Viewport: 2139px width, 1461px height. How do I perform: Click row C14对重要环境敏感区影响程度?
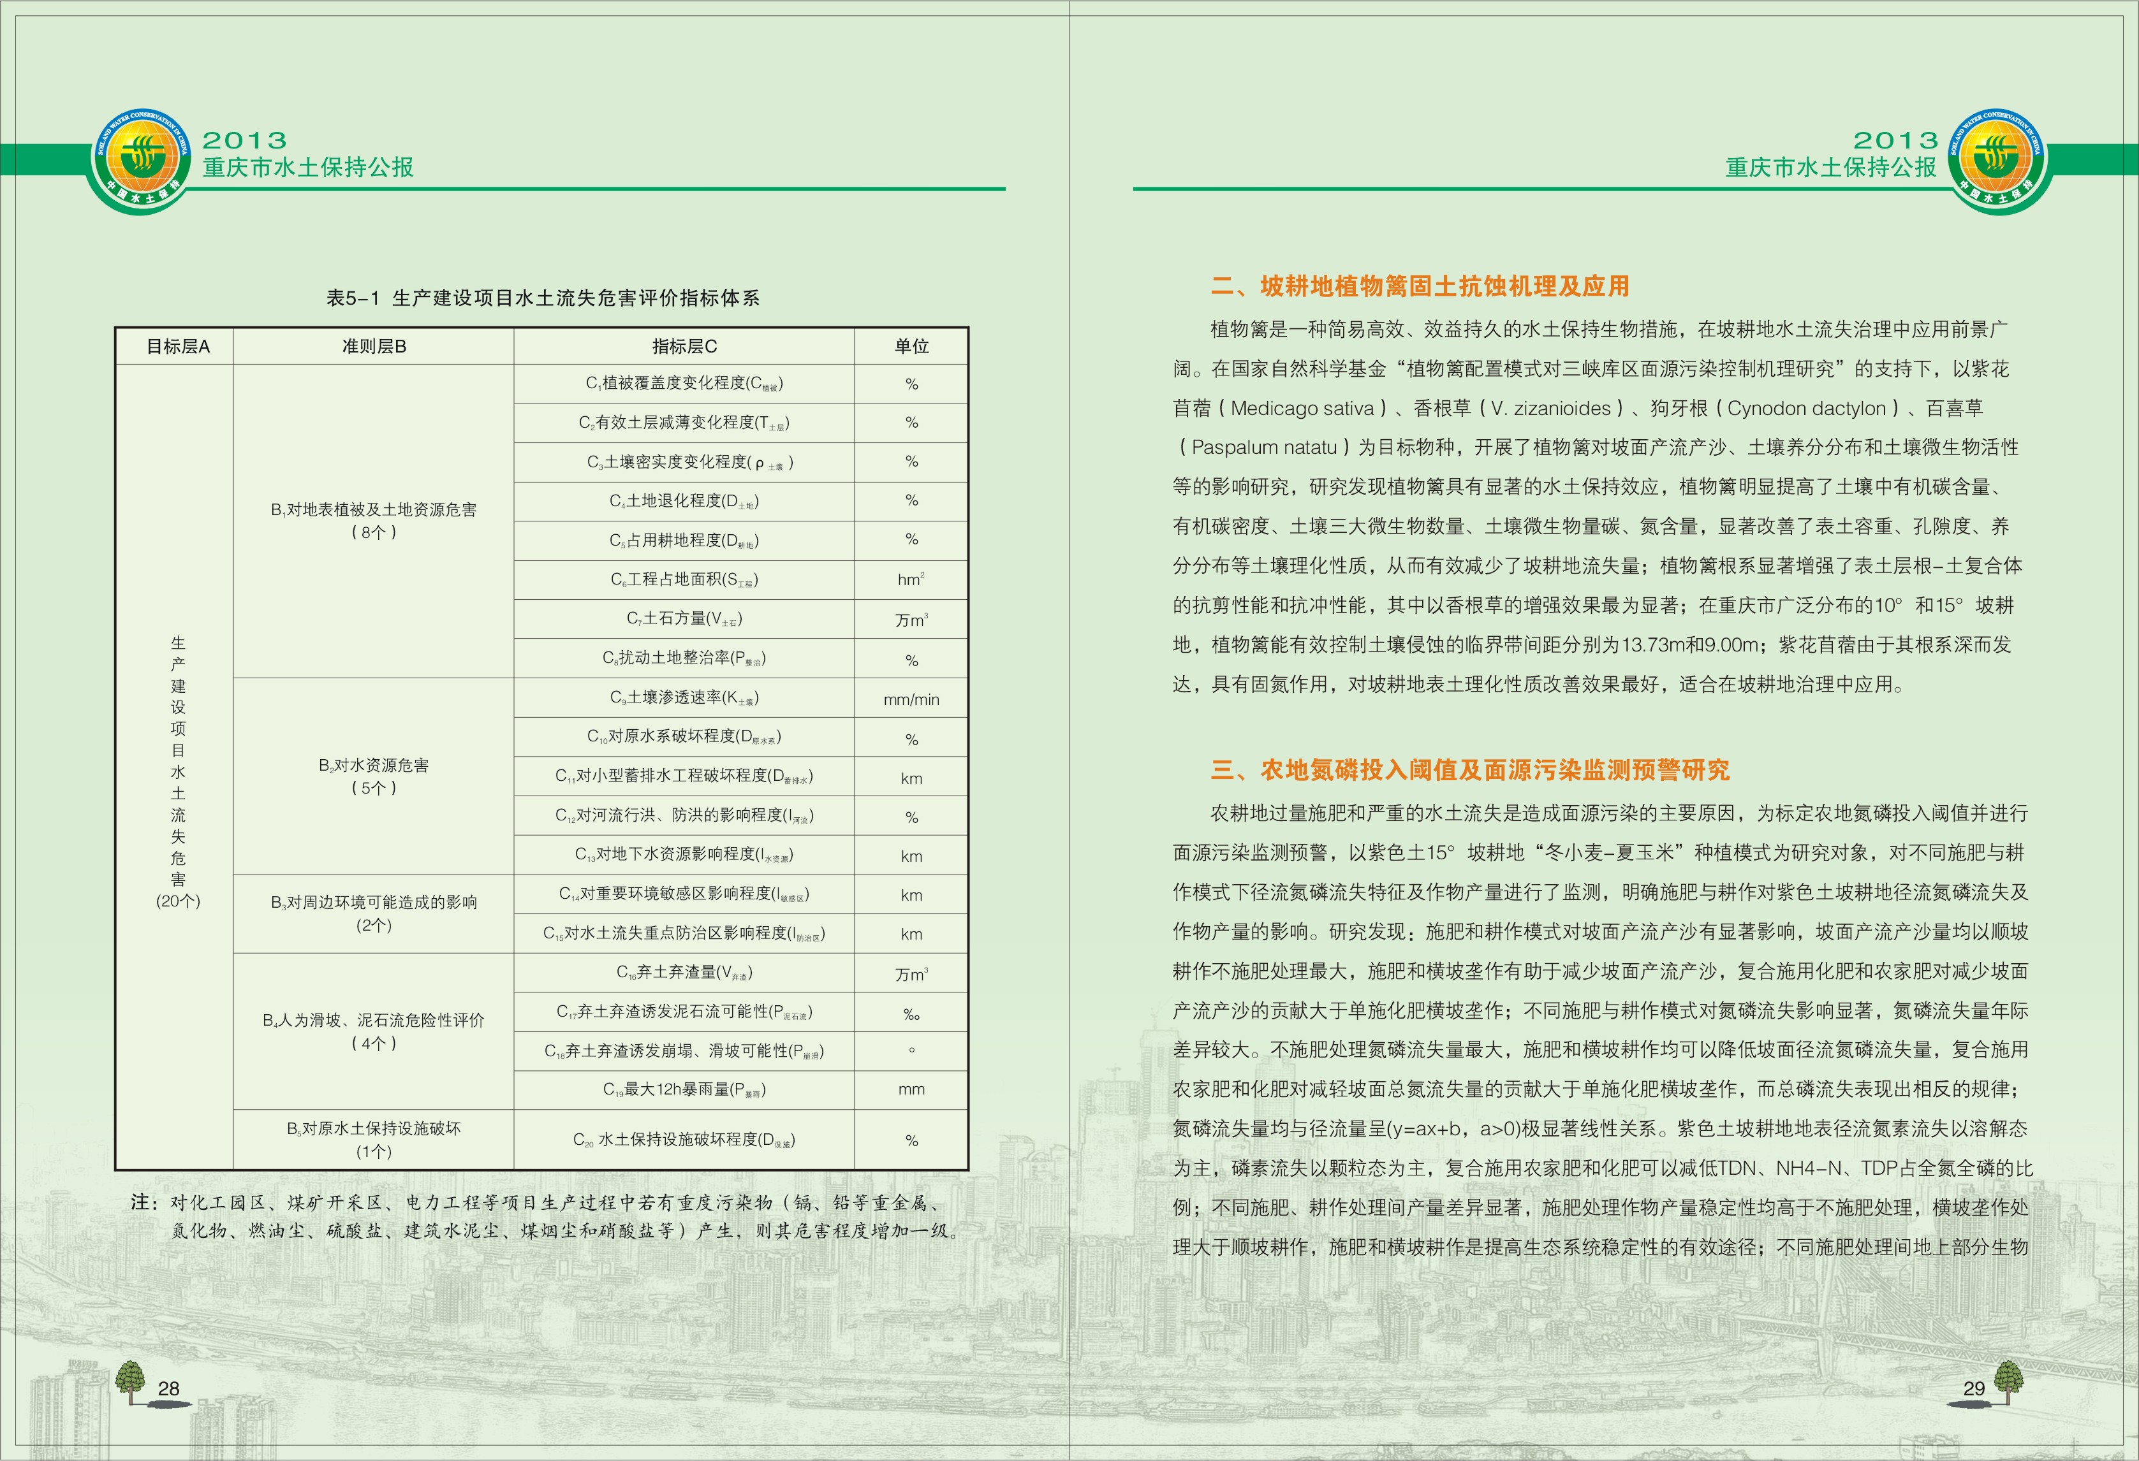[x=684, y=893]
